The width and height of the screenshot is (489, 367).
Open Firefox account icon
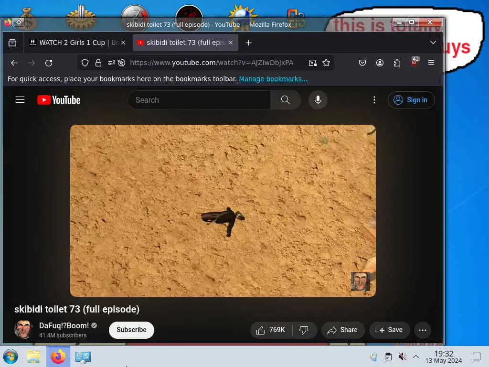click(380, 63)
